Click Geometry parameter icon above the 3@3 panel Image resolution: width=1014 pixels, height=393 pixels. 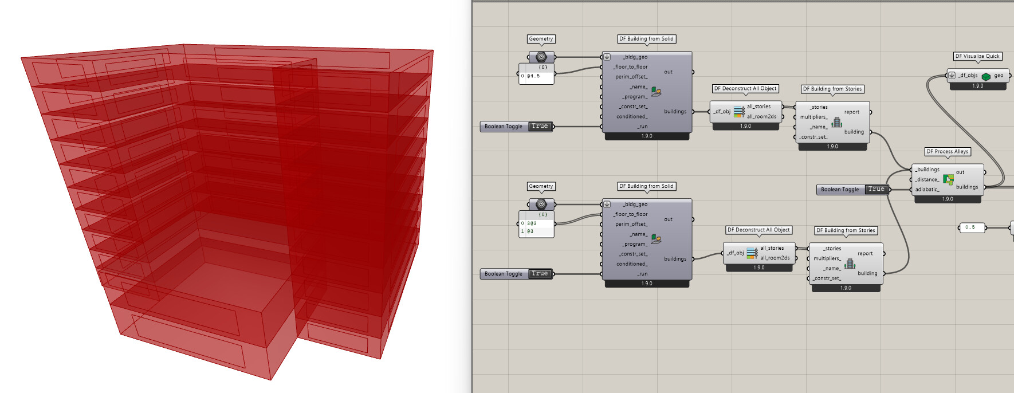[x=541, y=205]
